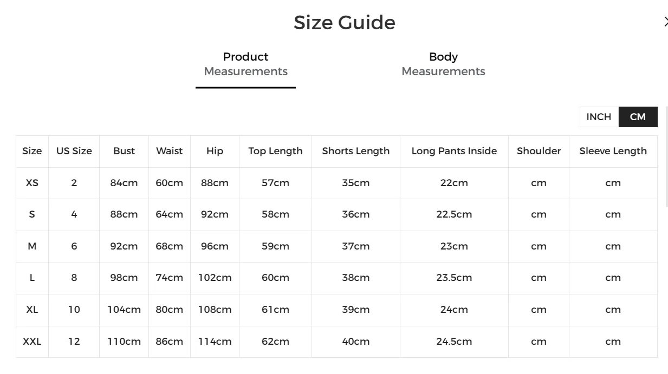This screenshot has width=668, height=374.
Task: Click the Top Length column header
Action: click(275, 151)
